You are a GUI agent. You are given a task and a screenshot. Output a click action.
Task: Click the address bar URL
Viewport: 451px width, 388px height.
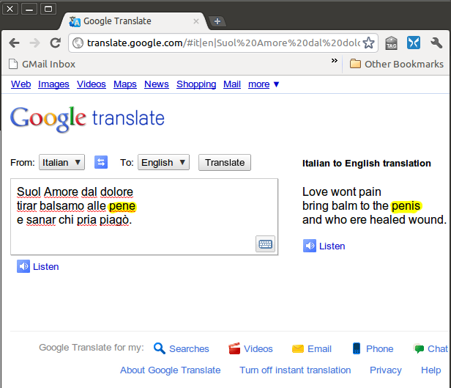[223, 43]
